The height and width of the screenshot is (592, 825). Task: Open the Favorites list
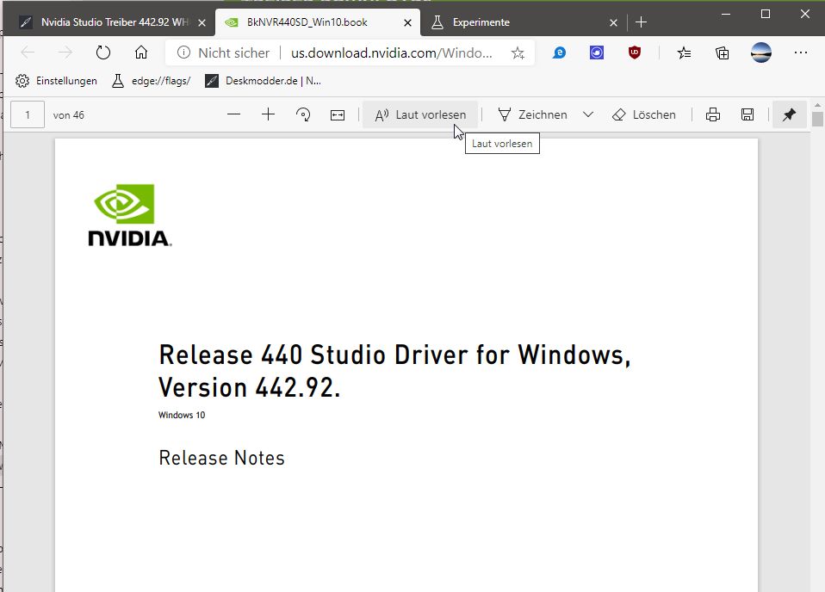[684, 52]
